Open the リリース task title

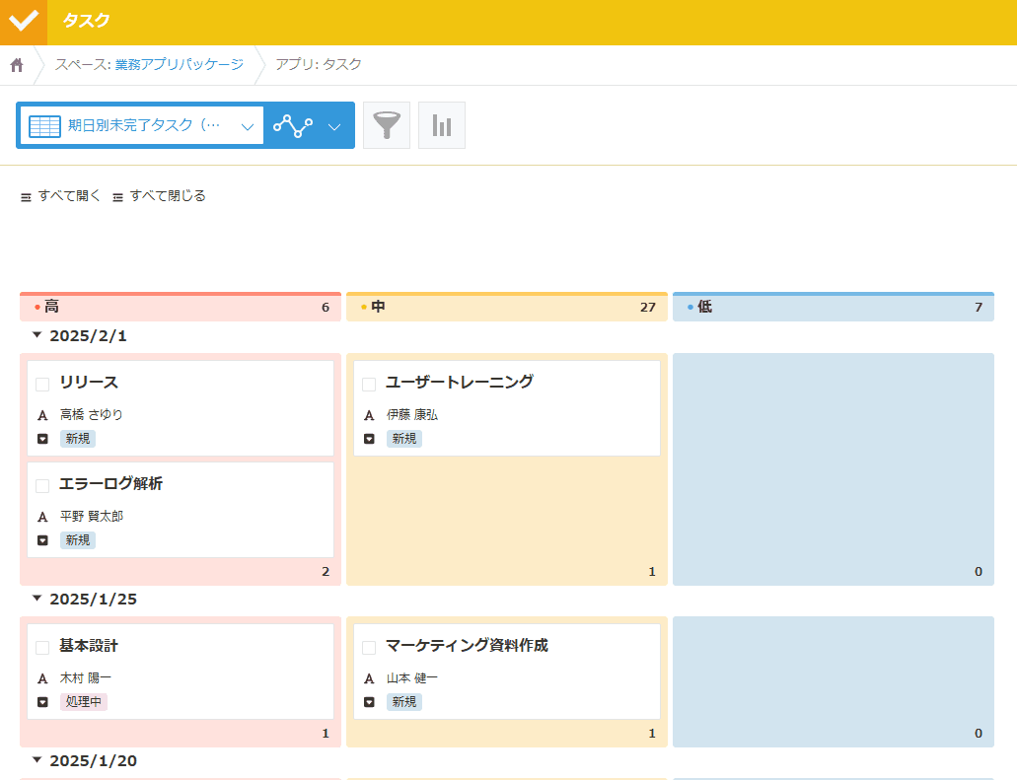tap(89, 383)
